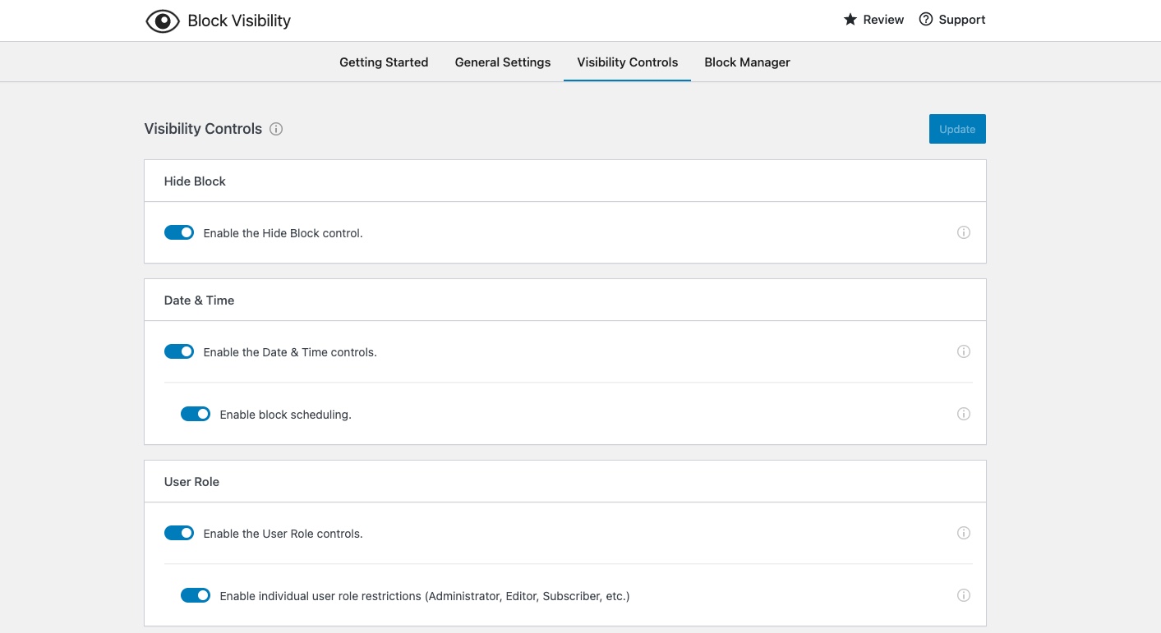Disable individual user role restrictions toggle
This screenshot has width=1161, height=633.
(x=196, y=595)
